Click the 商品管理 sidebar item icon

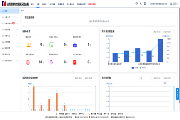pos(3,48)
